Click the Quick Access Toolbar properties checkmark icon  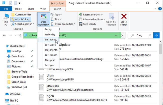tap(11, 3)
